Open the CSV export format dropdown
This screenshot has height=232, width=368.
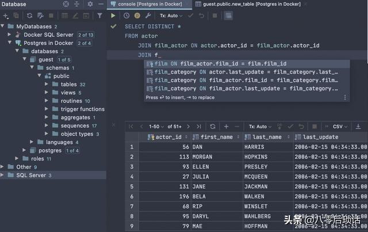pos(340,127)
